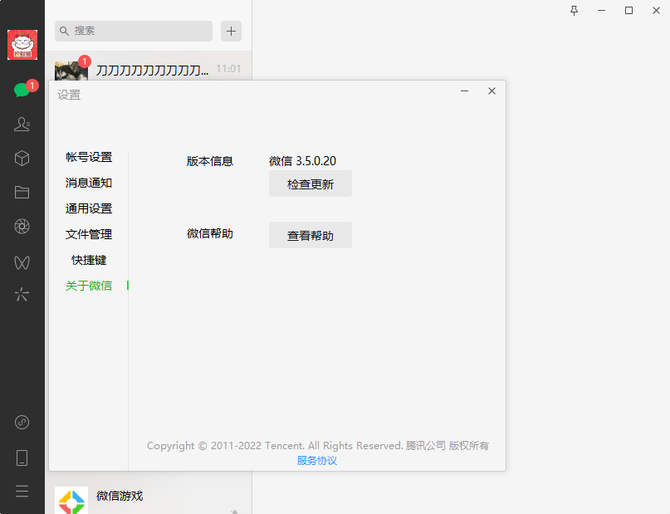Open the Chat Files folder icon
Image resolution: width=670 pixels, height=514 pixels.
point(22,193)
